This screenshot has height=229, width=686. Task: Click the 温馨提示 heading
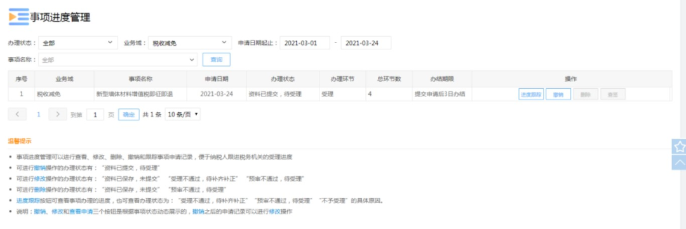(x=20, y=141)
